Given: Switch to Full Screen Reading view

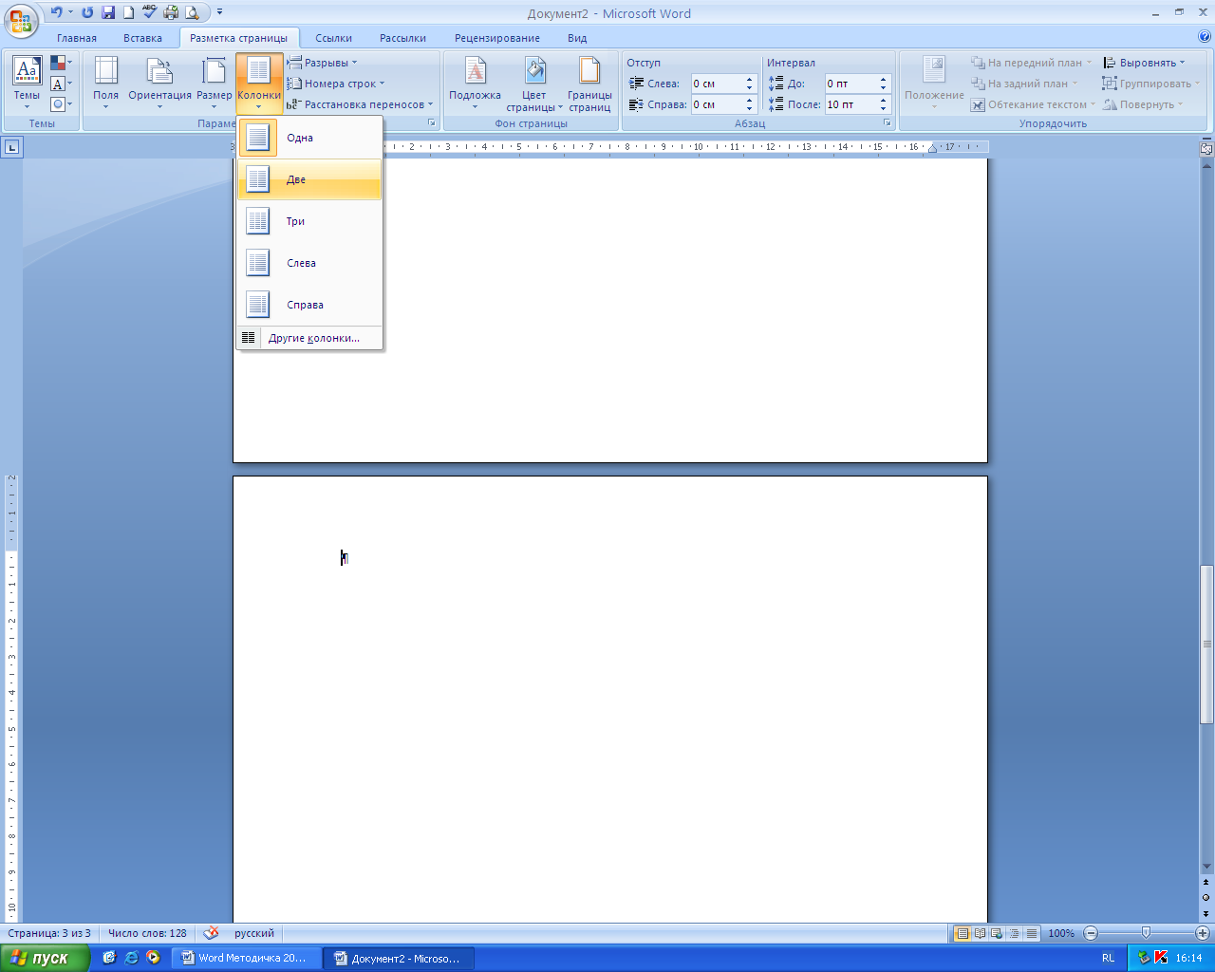Looking at the screenshot, I should point(980,933).
